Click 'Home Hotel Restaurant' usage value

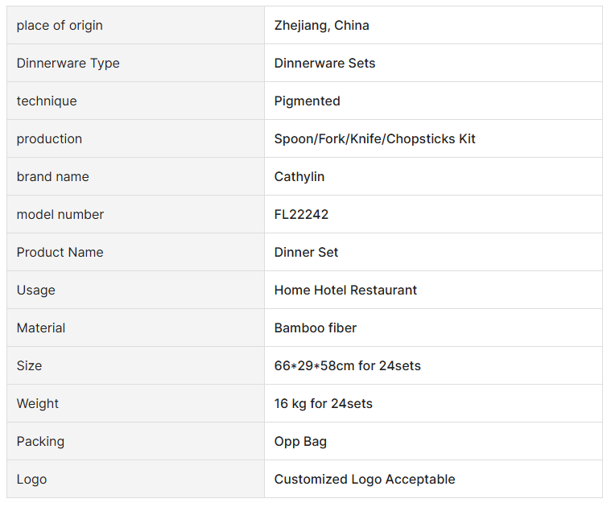coord(345,291)
